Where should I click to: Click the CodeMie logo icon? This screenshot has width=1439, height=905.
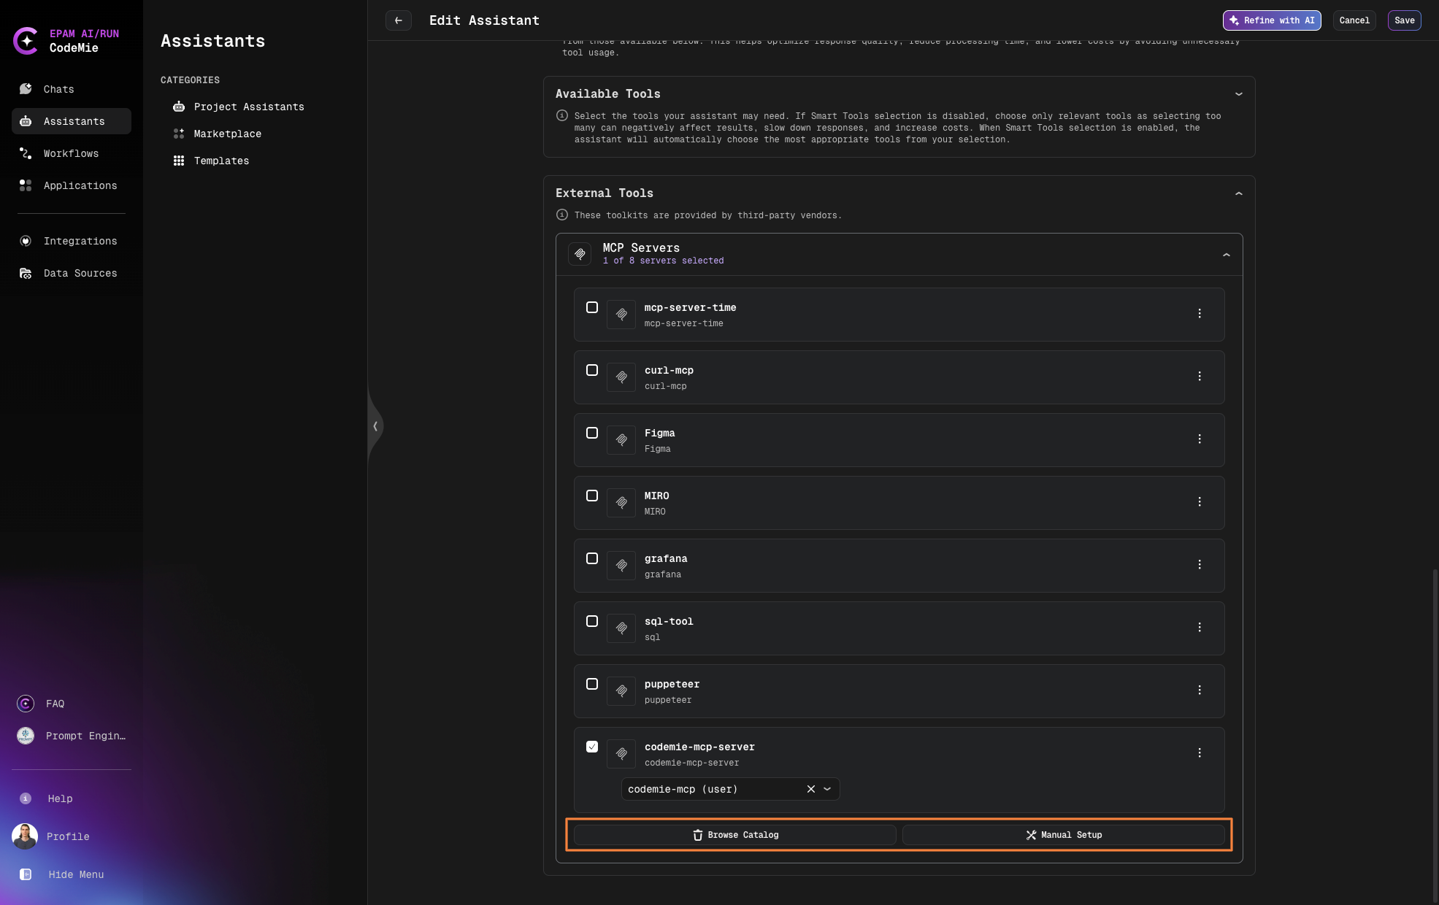tap(26, 41)
